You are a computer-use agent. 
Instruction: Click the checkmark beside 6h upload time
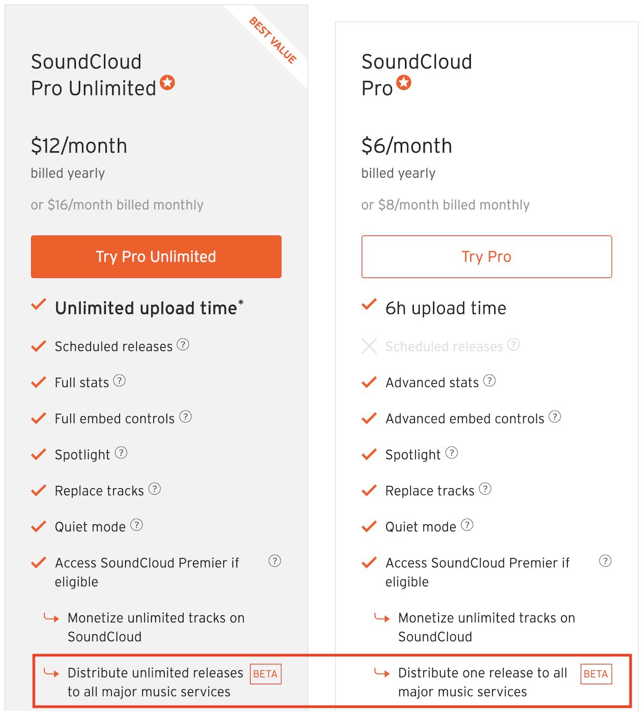(x=369, y=305)
